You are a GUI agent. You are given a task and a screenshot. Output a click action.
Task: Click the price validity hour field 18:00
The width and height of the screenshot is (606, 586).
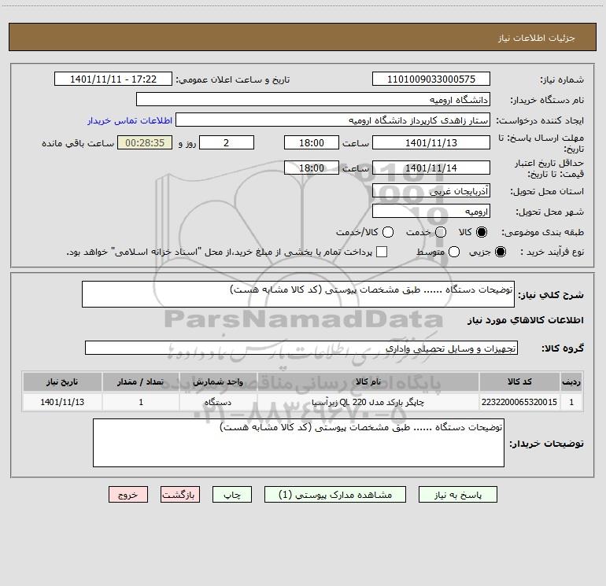coord(312,168)
